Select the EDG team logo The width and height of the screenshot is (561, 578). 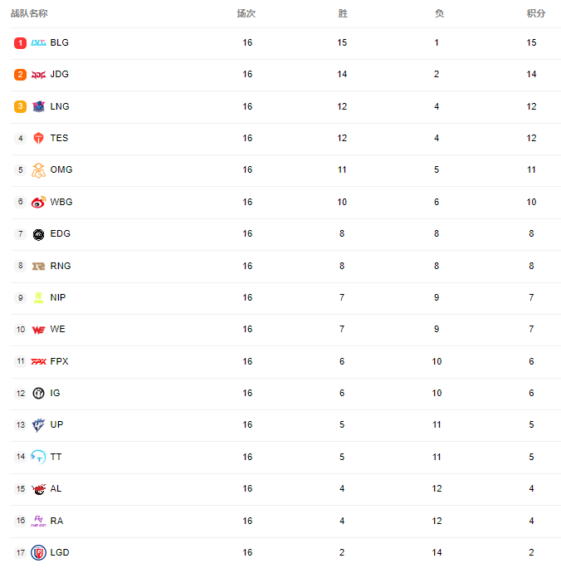click(x=38, y=234)
